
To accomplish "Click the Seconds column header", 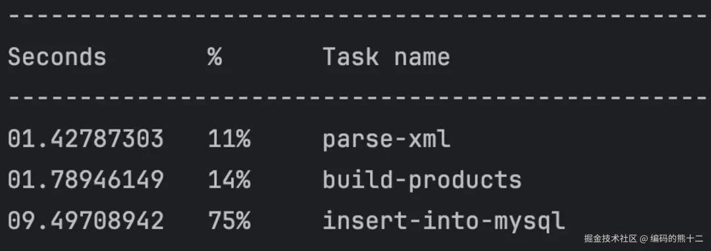I will pyautogui.click(x=57, y=57).
